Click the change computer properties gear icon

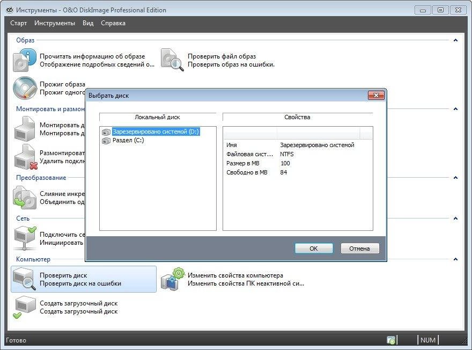coord(173,279)
